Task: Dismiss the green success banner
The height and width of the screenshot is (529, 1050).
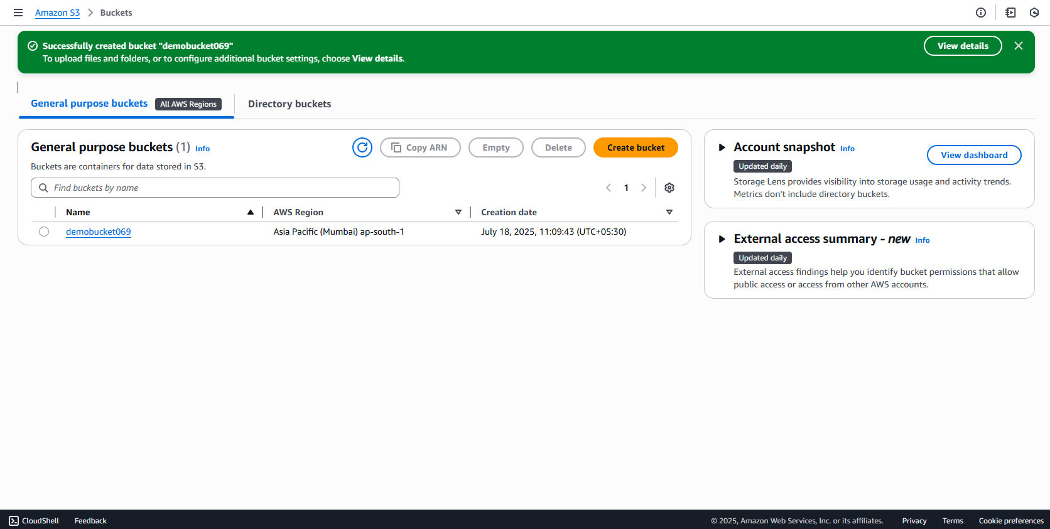Action: [1019, 46]
